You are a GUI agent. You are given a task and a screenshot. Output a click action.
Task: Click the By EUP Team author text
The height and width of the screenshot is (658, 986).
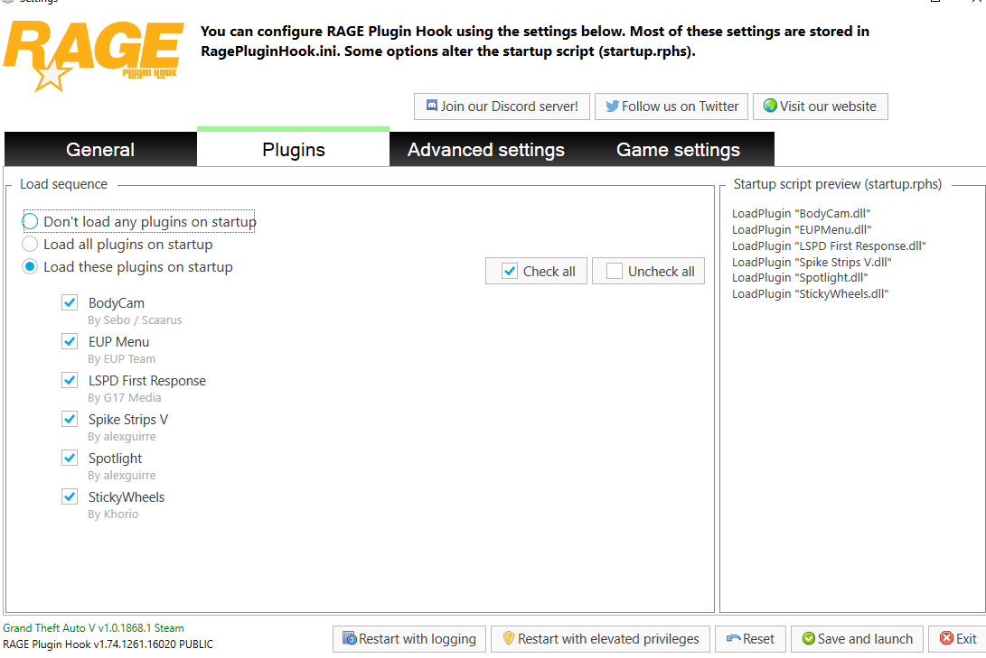[x=121, y=359]
